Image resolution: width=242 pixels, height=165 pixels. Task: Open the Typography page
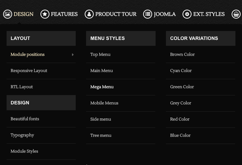coord(22,135)
